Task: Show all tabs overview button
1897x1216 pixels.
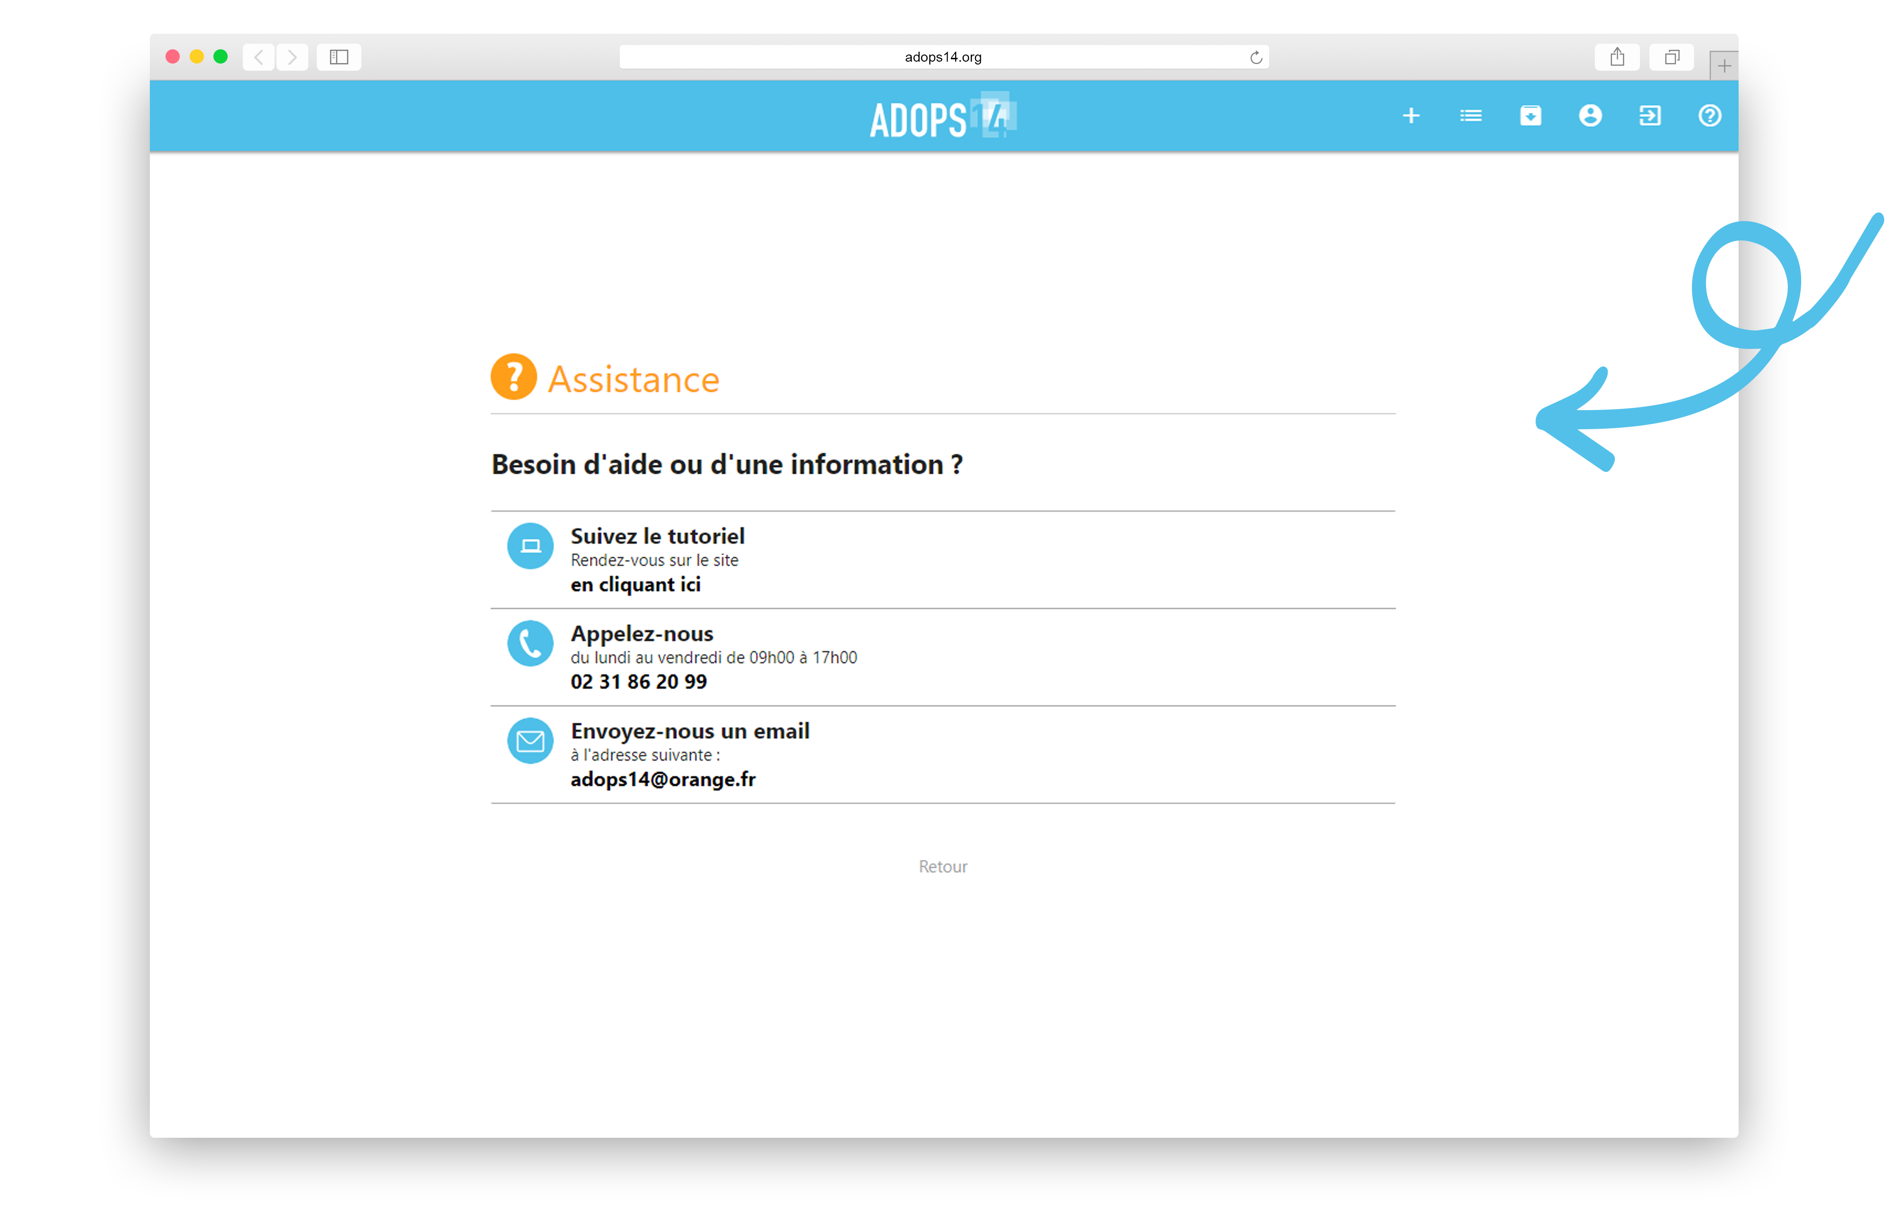Action: (x=1671, y=57)
